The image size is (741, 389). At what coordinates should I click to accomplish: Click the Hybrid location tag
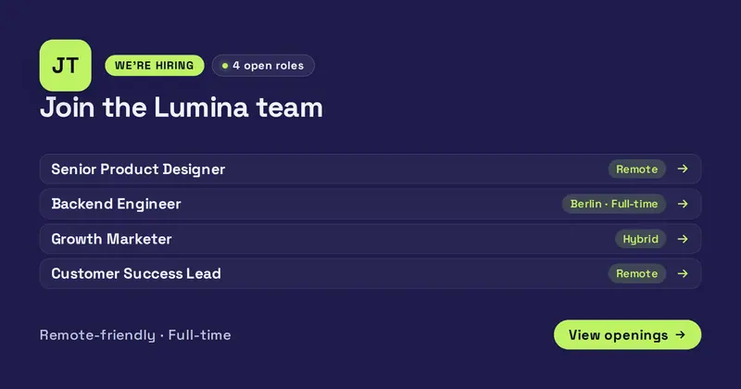tap(640, 239)
